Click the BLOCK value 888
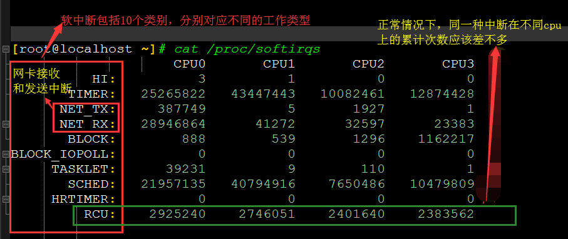The width and height of the screenshot is (568, 239). click(x=194, y=139)
